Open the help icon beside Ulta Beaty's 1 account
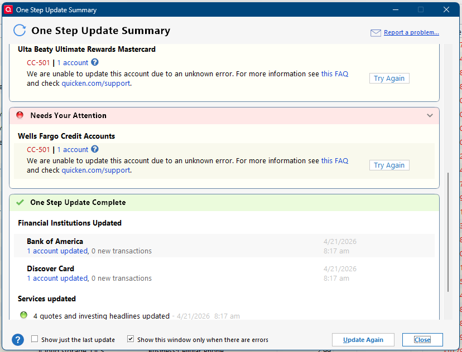This screenshot has height=352, width=462. [95, 62]
